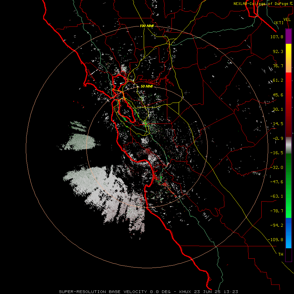Click the -94.2 velocity scale value
294x294 pixels.
[x=277, y=225]
